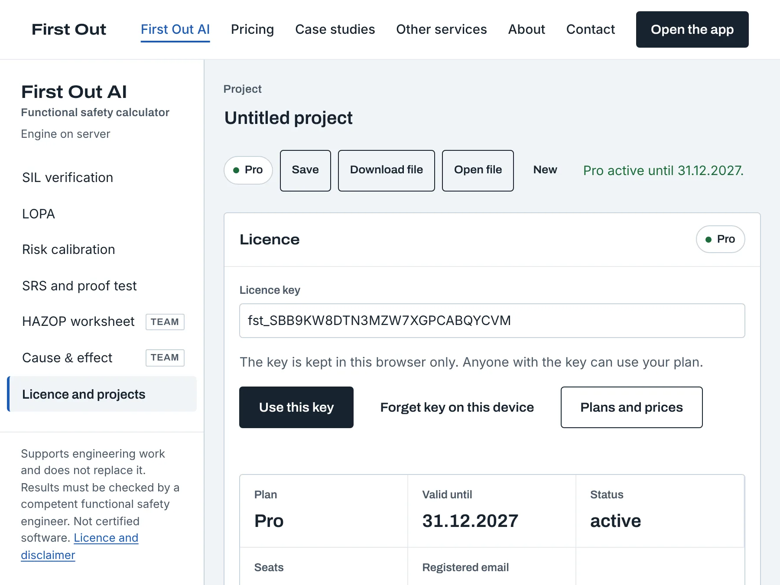Open Other services in the navigation

(x=442, y=29)
